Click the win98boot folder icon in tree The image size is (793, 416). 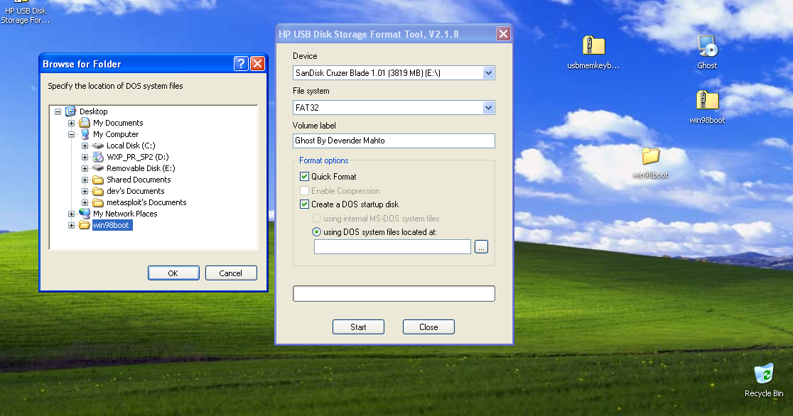85,225
